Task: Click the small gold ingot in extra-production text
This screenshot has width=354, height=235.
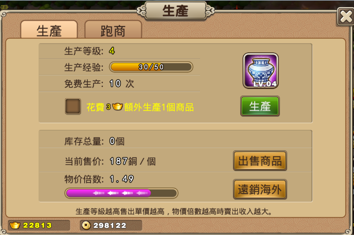Action: click(117, 106)
